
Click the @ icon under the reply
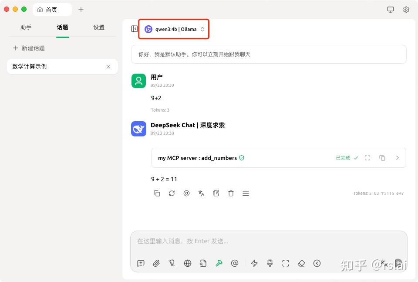click(x=186, y=193)
